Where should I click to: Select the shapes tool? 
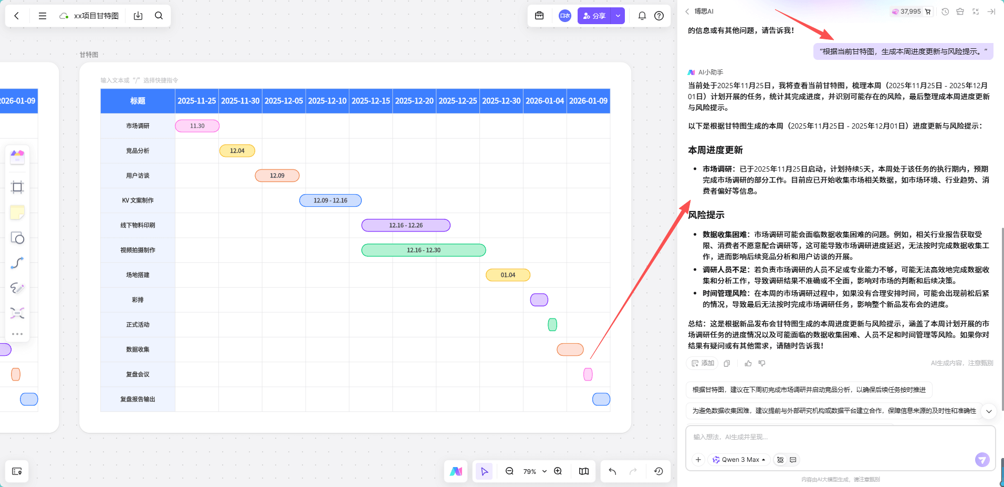[x=17, y=238]
